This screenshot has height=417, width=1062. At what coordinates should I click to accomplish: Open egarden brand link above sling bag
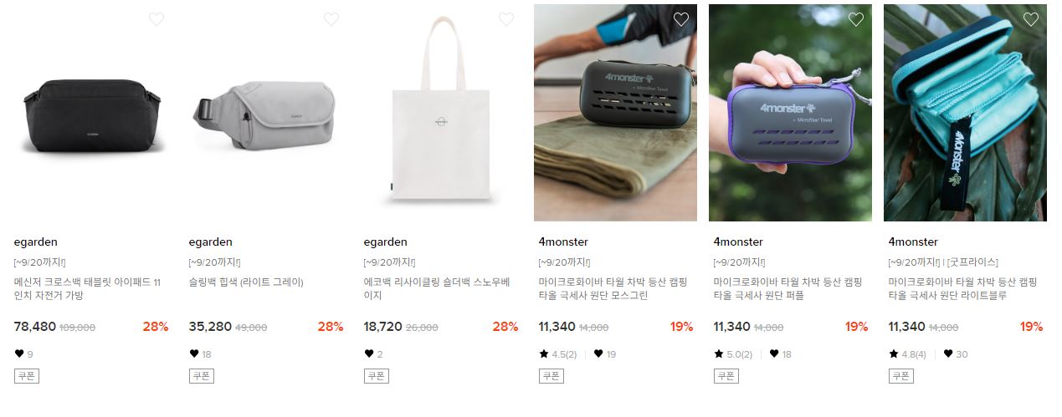(x=211, y=242)
